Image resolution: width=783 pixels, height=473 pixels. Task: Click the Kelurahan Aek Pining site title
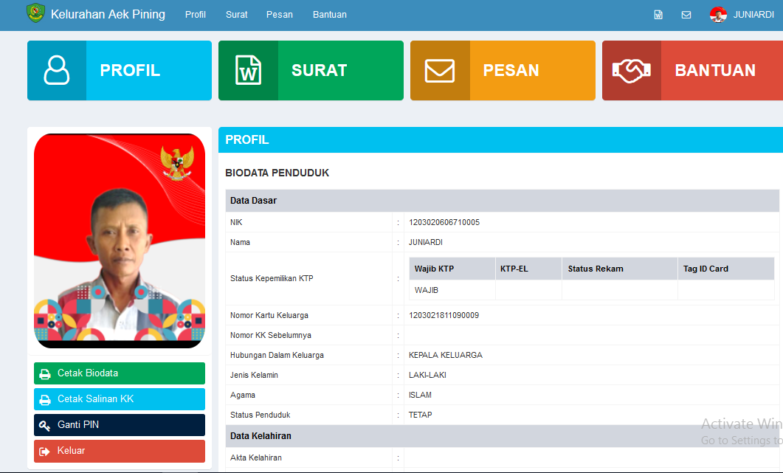click(108, 15)
